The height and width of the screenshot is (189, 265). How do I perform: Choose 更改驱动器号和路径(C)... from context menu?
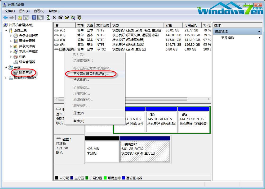click(91, 74)
